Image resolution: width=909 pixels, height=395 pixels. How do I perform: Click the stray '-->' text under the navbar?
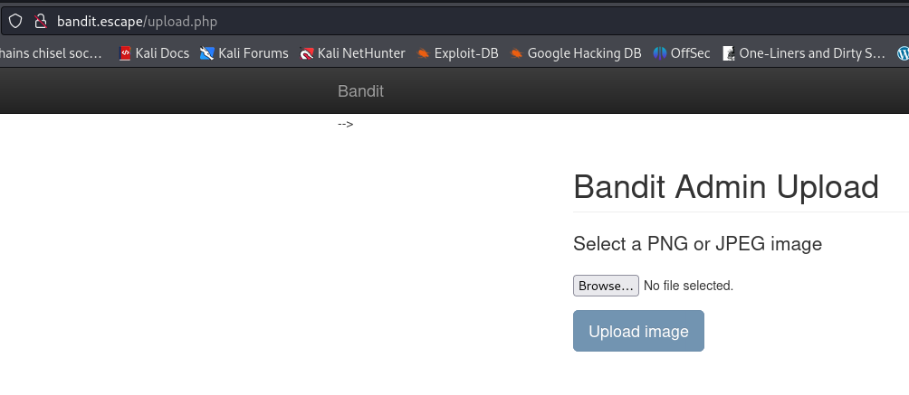[346, 124]
